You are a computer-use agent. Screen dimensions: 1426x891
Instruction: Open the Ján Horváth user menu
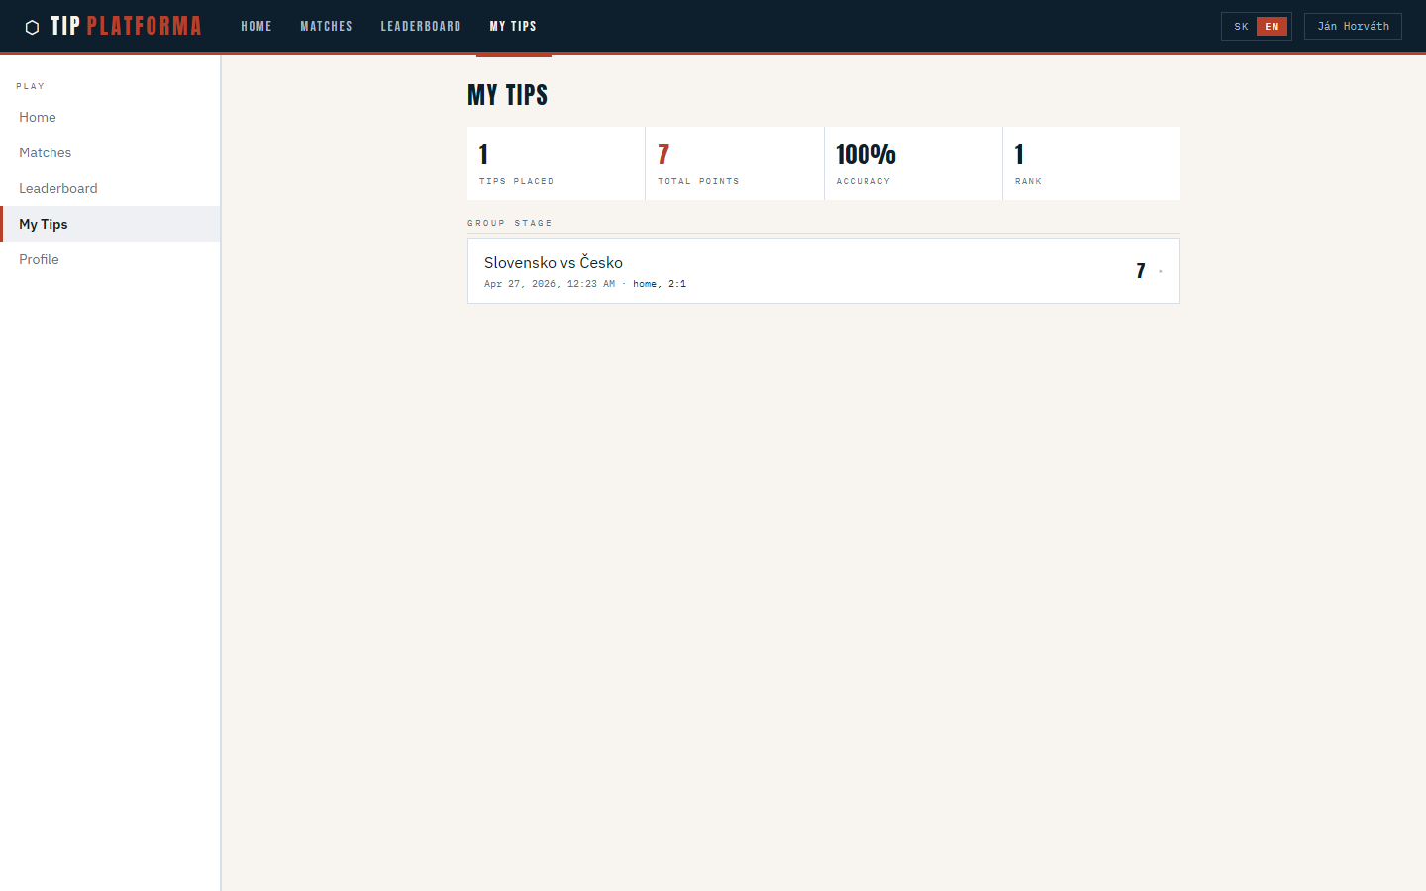tap(1353, 27)
